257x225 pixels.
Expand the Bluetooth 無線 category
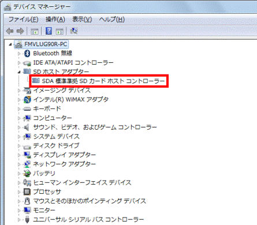click(19, 54)
